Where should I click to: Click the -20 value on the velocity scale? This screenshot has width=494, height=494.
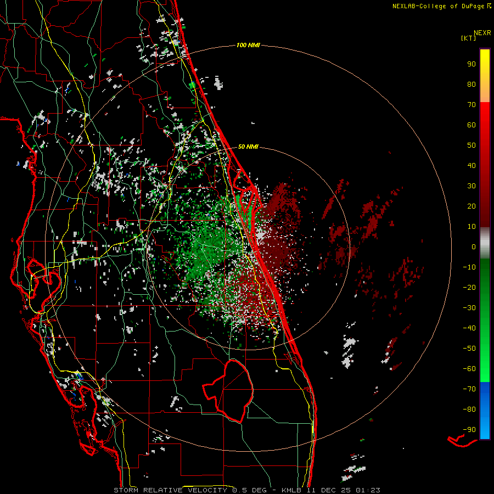coord(469,287)
